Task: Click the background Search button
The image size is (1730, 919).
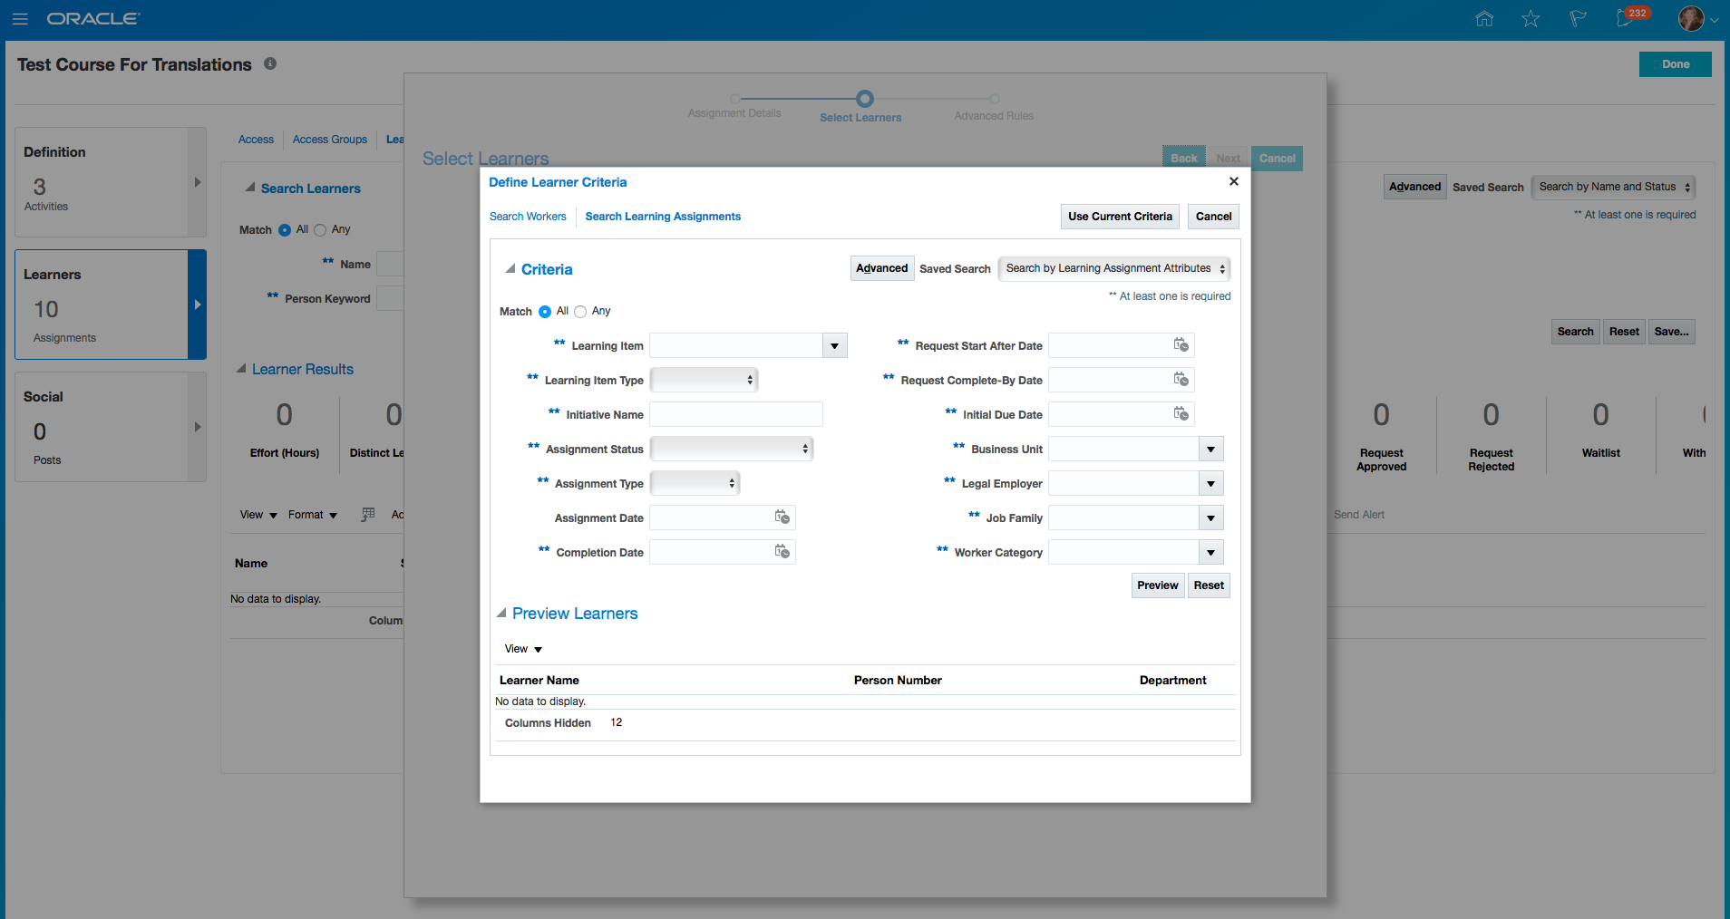Action: click(x=1575, y=332)
